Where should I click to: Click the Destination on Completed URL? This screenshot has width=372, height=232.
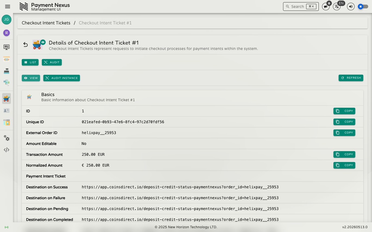tap(180, 220)
